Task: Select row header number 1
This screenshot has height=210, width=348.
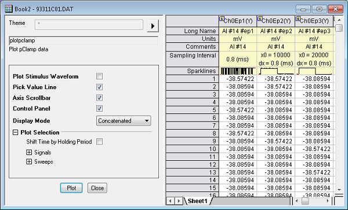Action: point(192,79)
